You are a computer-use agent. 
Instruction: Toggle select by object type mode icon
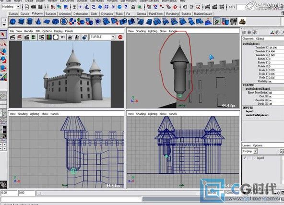pyautogui.click(x=59, y=7)
